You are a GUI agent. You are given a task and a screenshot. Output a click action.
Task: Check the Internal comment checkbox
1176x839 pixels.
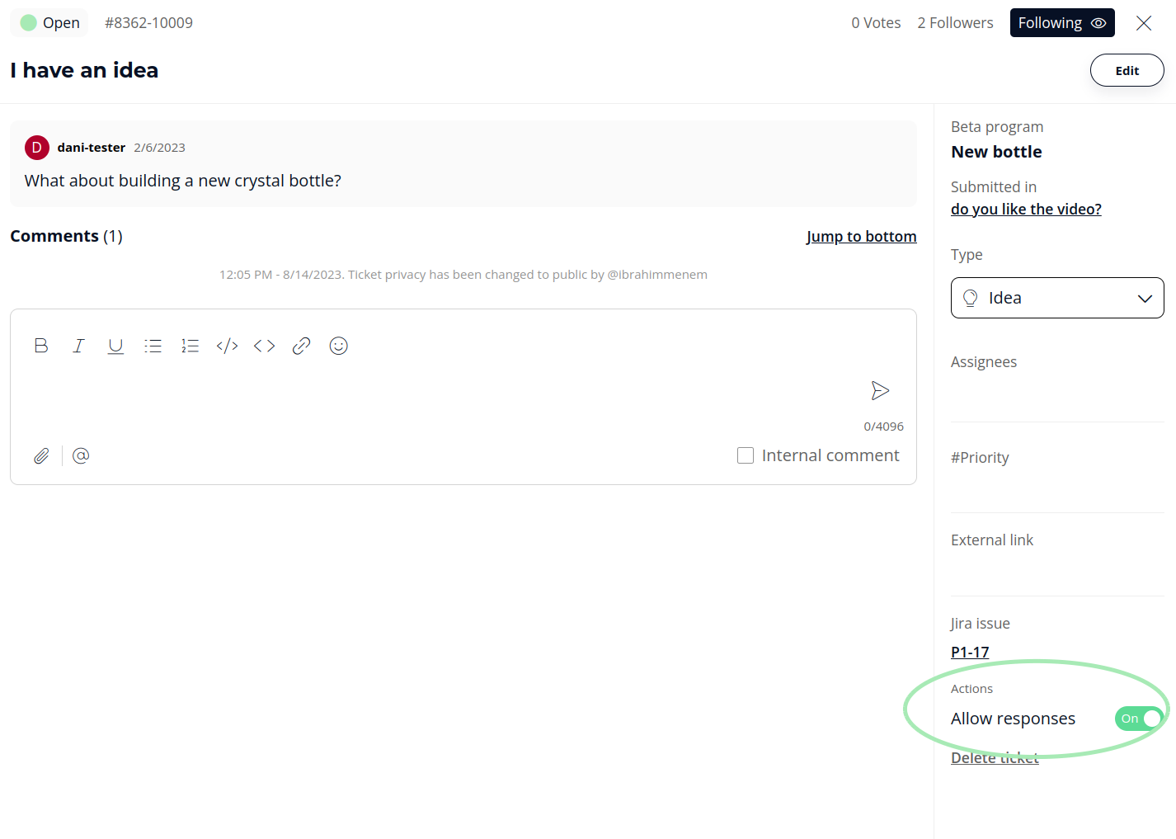(746, 455)
